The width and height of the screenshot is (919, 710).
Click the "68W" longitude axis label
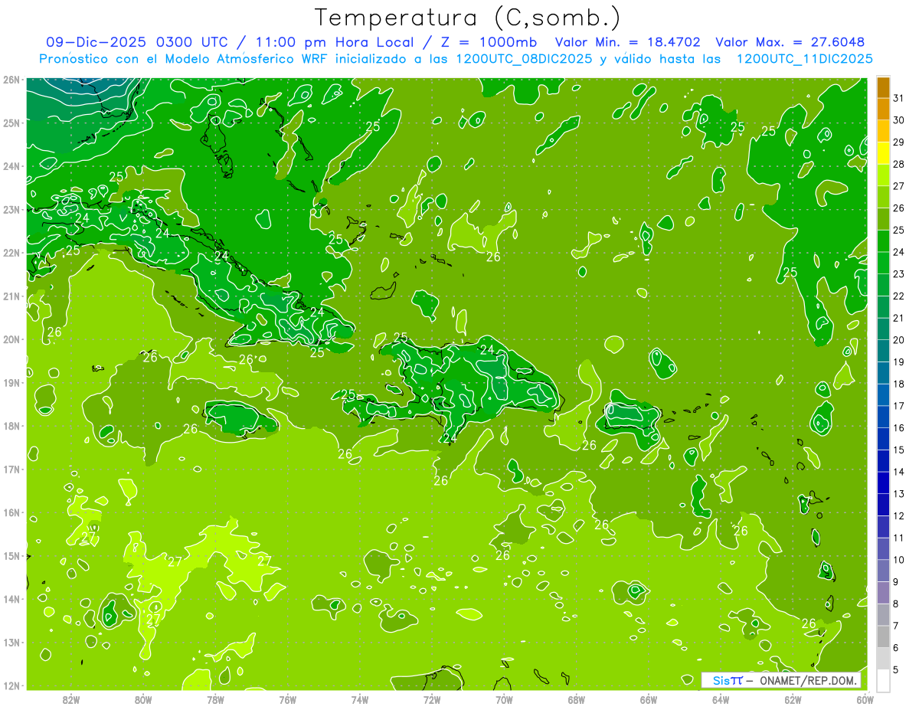(577, 700)
